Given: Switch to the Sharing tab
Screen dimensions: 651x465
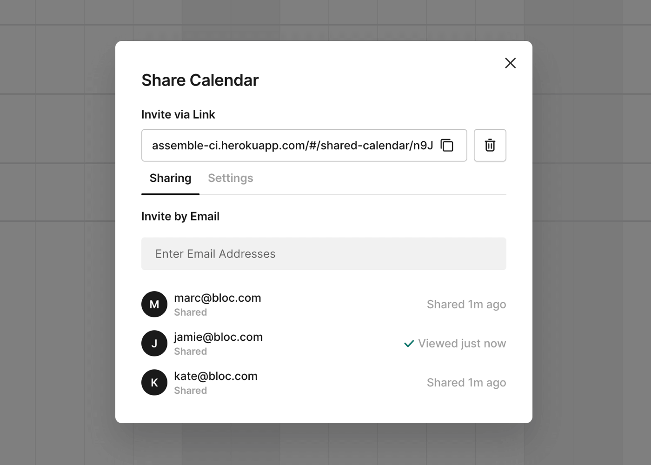Looking at the screenshot, I should (x=170, y=178).
